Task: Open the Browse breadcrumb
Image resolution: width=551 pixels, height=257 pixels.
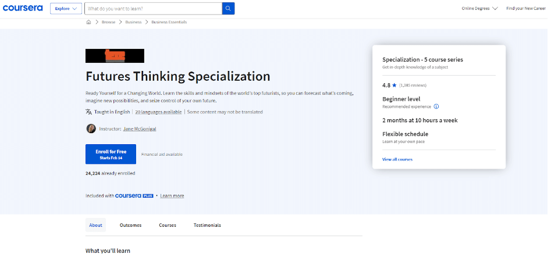Action: tap(108, 22)
